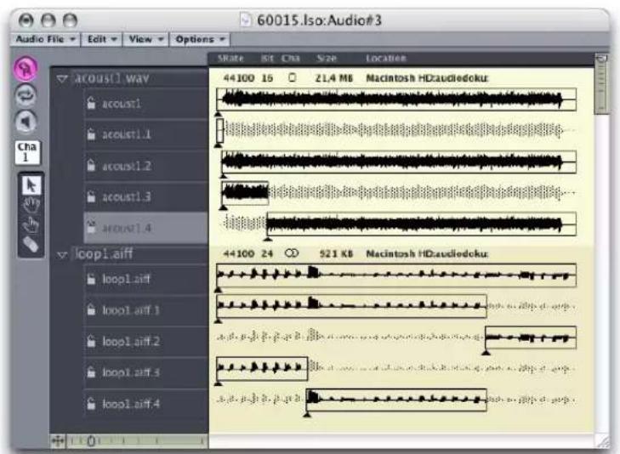Image resolution: width=620 pixels, height=454 pixels.
Task: Click the acoust1 region waveform
Action: click(x=396, y=99)
